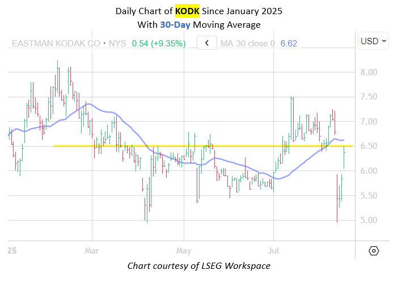The image size is (402, 283).
Task: Click the 5.50 price axis label
Action: pyautogui.click(x=369, y=196)
